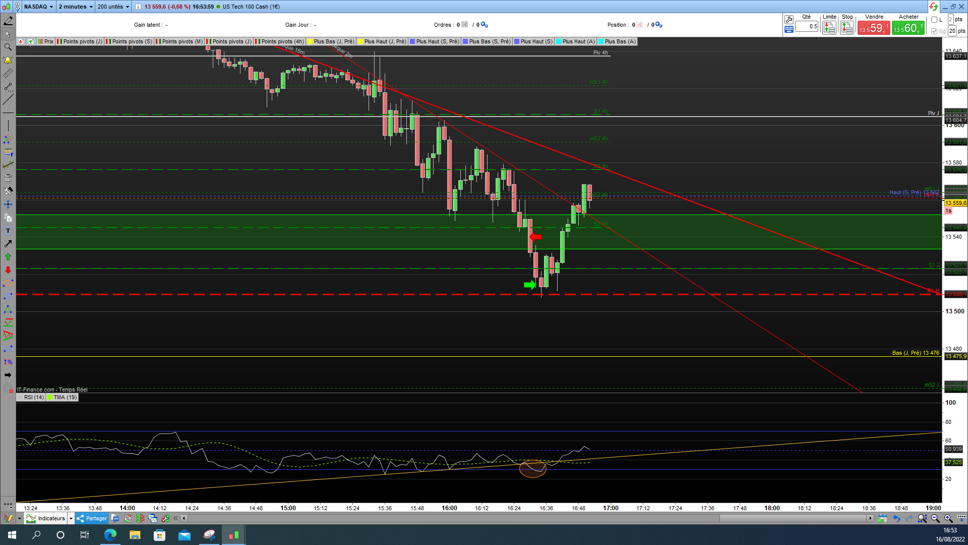Open the wrench trading settings icon
The height and width of the screenshot is (545, 968).
[789, 19]
